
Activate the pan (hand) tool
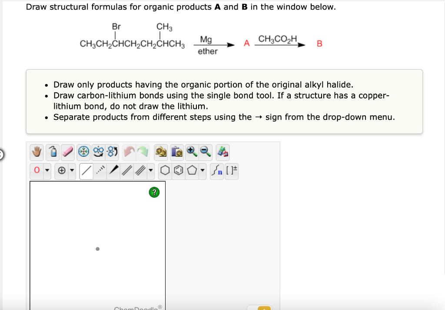click(36, 152)
